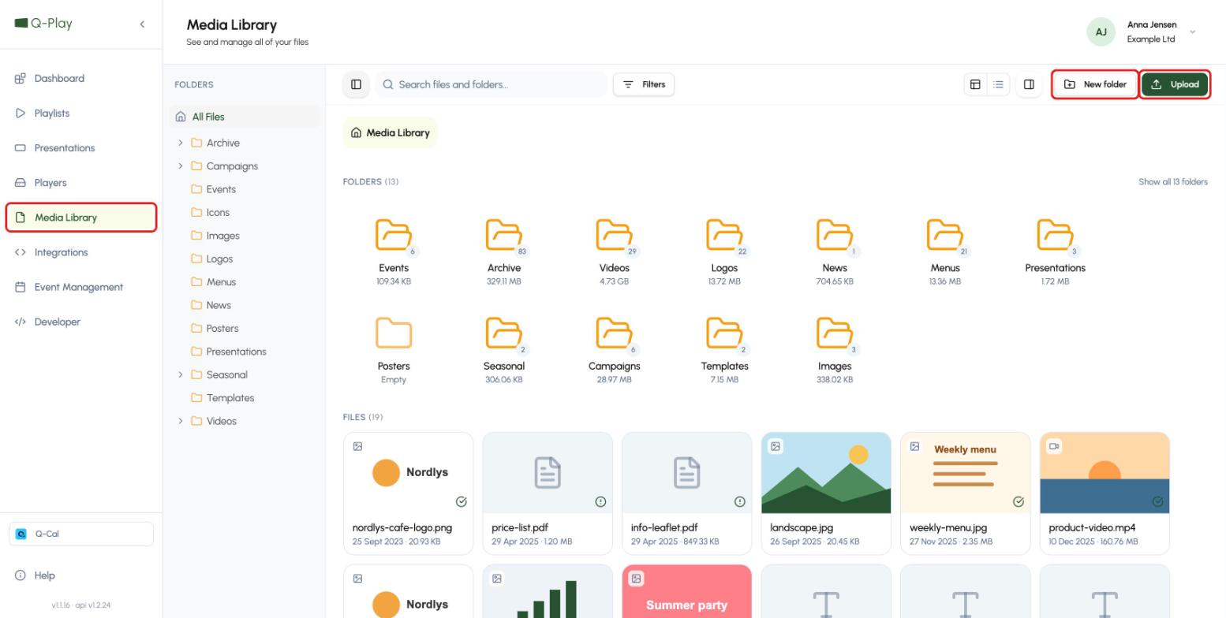Collapse the Q-Play sidebar with the chevron
1226x618 pixels.
click(x=142, y=24)
